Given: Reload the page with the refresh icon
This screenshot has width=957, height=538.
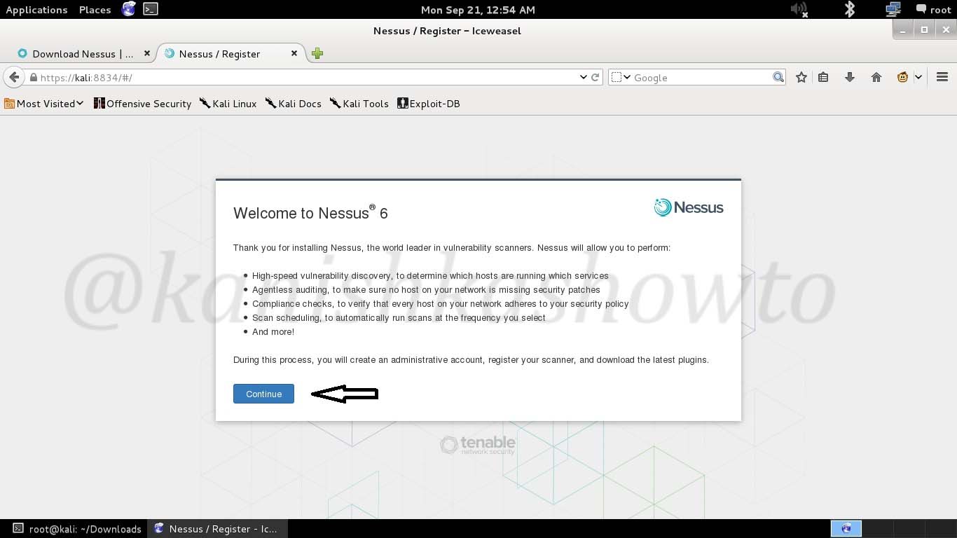Looking at the screenshot, I should click(x=595, y=77).
